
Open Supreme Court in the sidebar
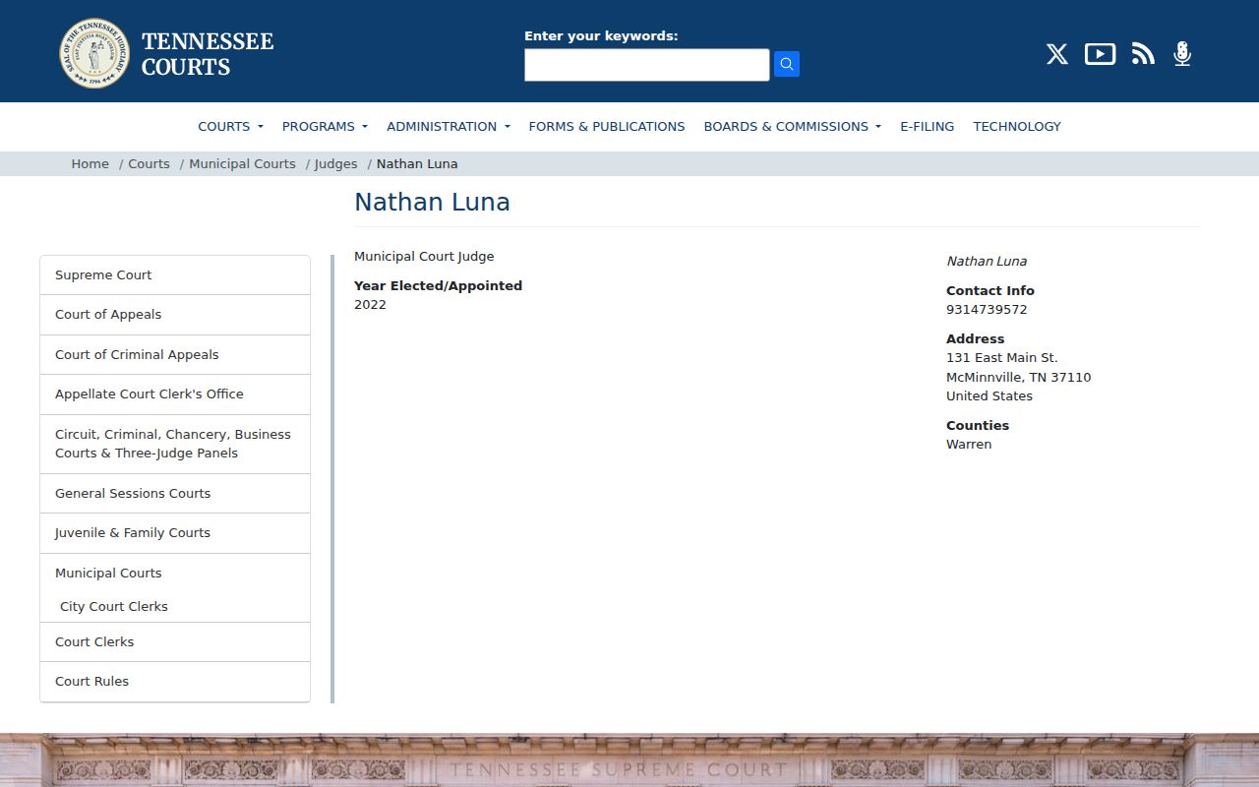click(x=175, y=275)
